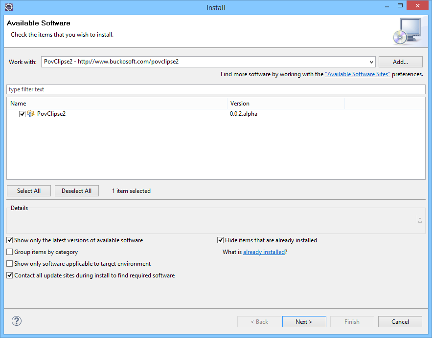Select the PovClipse2 row name
The image size is (432, 338).
point(51,114)
